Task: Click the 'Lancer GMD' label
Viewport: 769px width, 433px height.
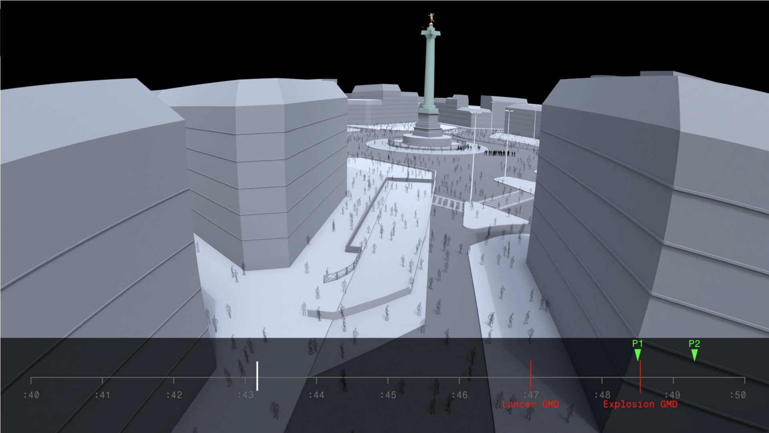Action: (x=530, y=404)
